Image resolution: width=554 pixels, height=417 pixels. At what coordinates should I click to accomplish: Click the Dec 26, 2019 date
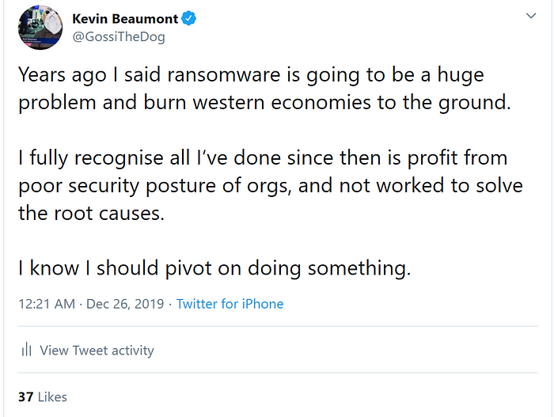click(125, 304)
